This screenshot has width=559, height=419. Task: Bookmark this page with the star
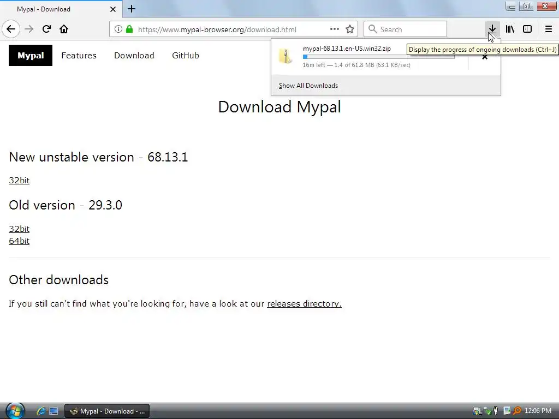[350, 29]
